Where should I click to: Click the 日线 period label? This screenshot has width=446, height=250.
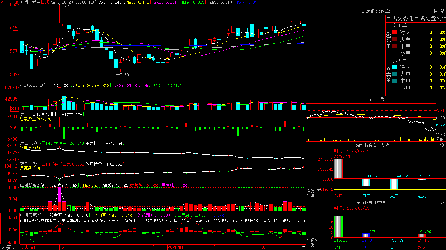(45, 2)
